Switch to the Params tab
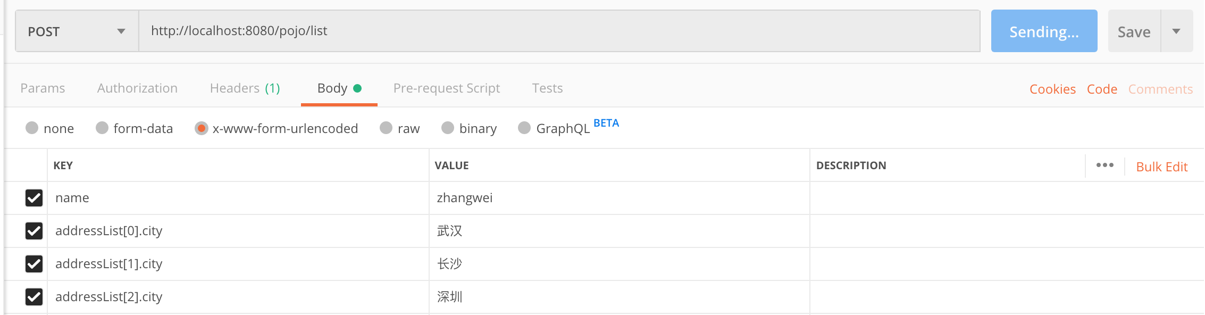Screen dimensions: 1205x315 pos(43,88)
